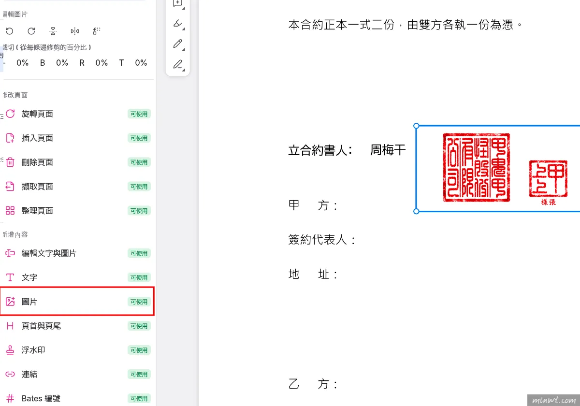
Task: Choose 圖片 add image tool
Action: tap(77, 302)
